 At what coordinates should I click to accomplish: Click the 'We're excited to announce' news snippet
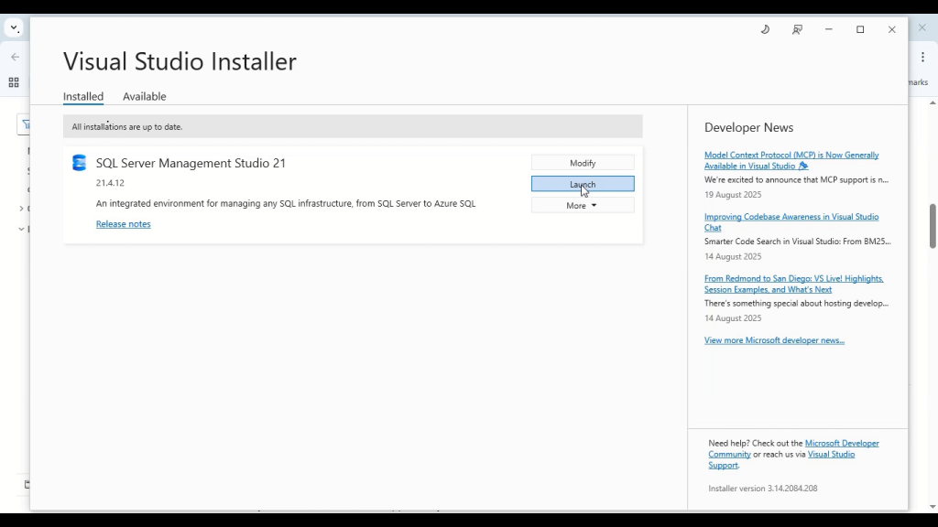coord(796,180)
